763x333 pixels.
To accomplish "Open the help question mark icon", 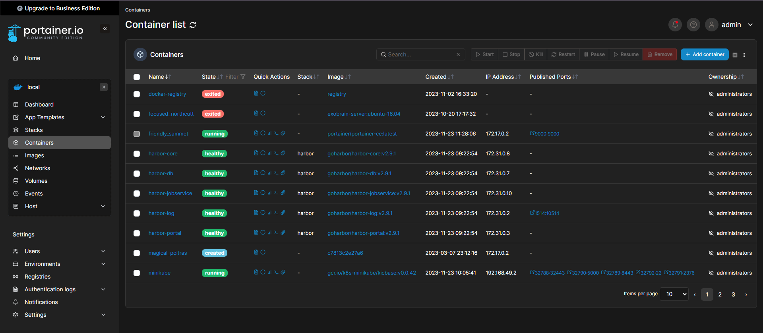I will coord(693,25).
